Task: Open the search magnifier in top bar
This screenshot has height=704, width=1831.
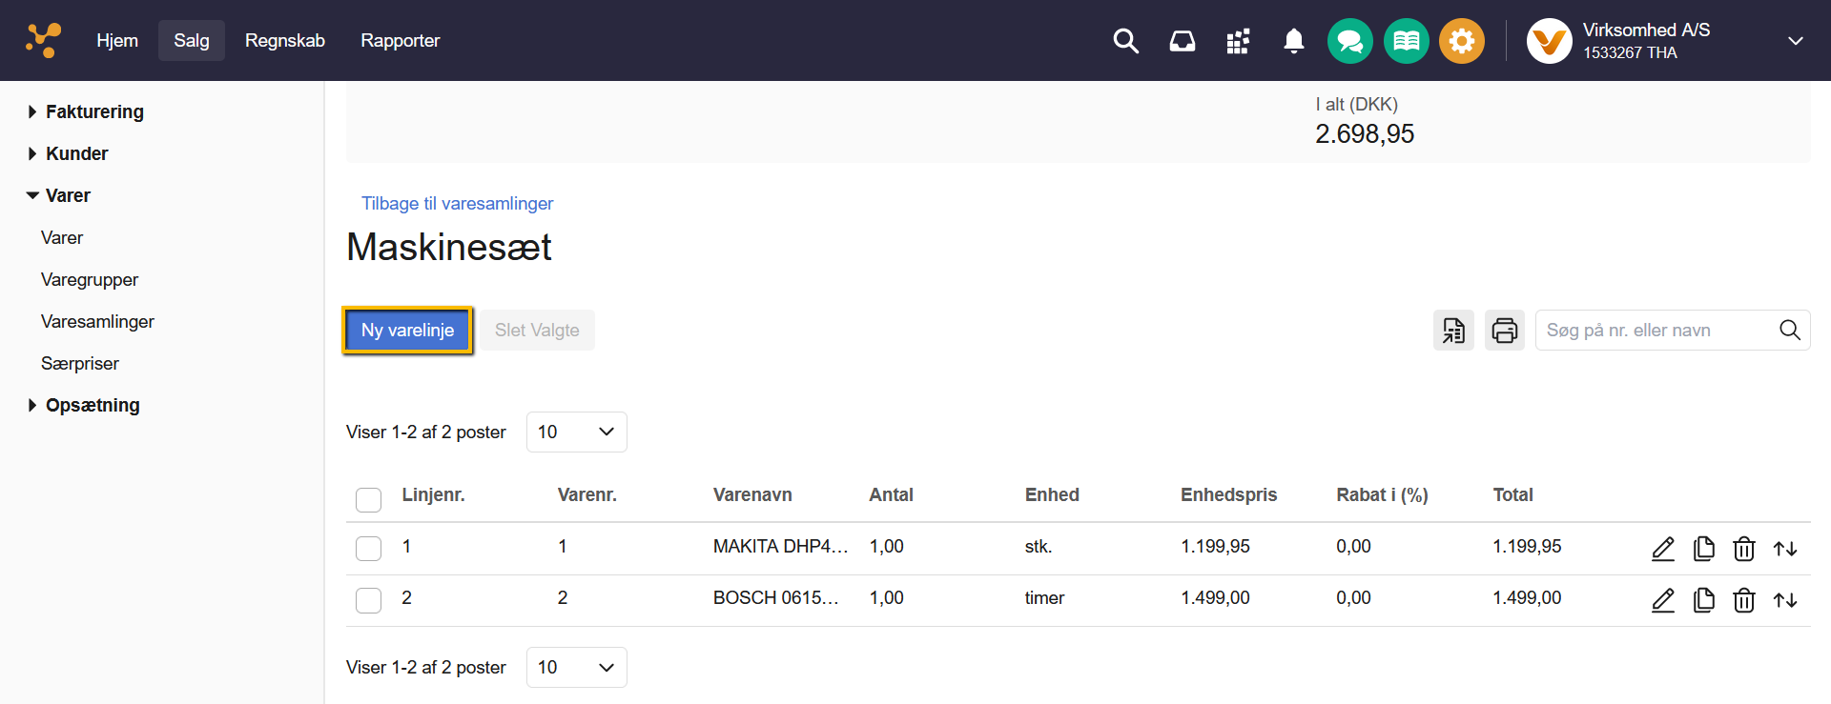Action: [x=1125, y=41]
